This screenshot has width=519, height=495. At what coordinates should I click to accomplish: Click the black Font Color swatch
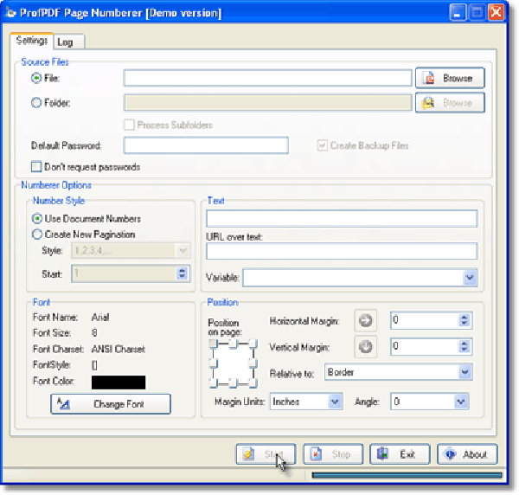coord(119,382)
